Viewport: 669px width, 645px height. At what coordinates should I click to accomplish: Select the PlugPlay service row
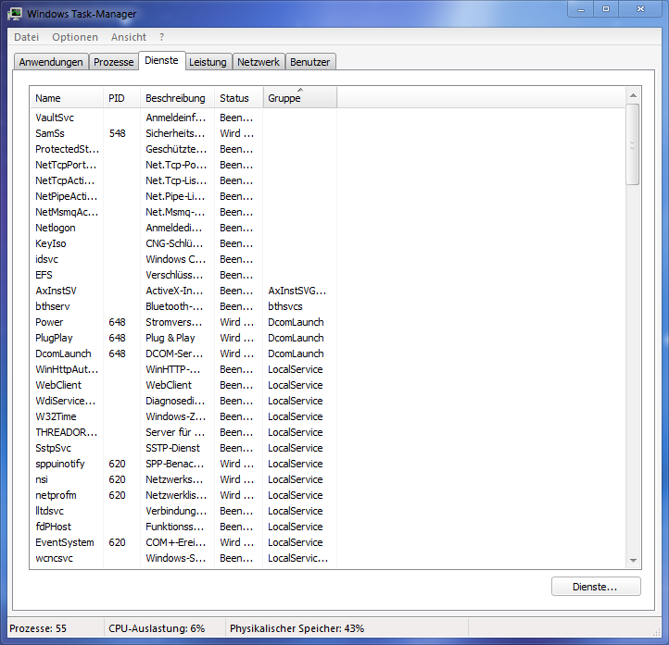tap(183, 339)
